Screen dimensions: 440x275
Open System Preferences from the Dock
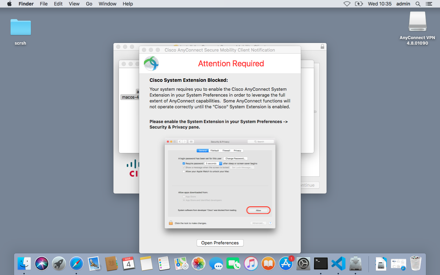tap(303, 264)
